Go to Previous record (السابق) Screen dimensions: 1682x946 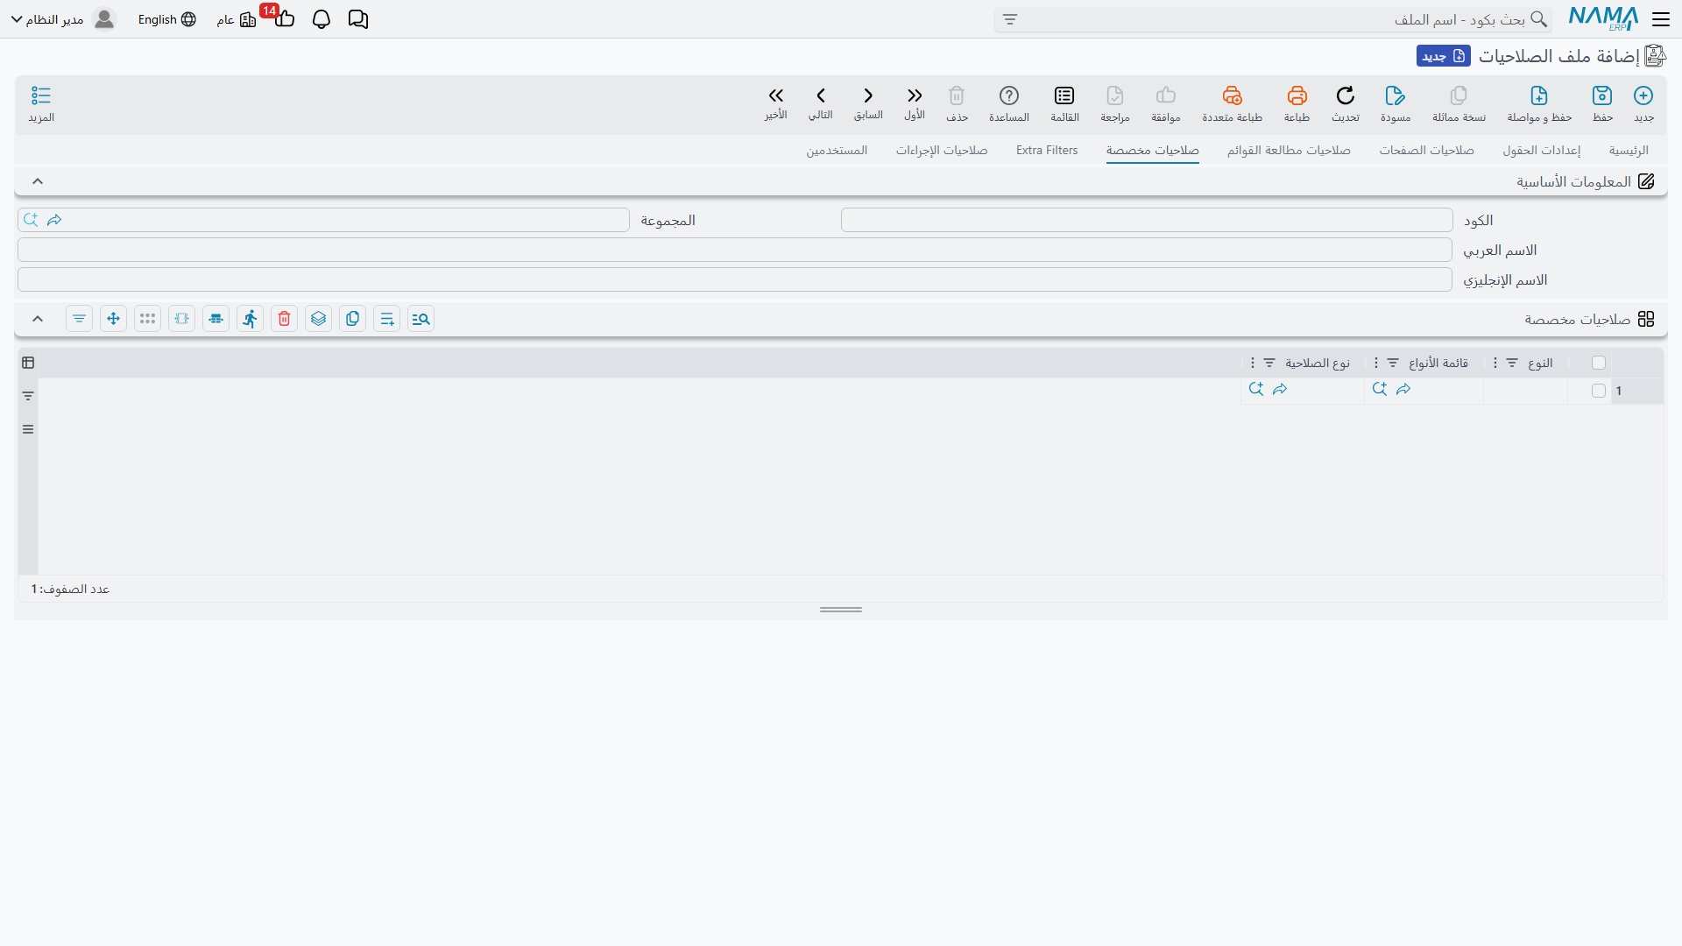(868, 103)
